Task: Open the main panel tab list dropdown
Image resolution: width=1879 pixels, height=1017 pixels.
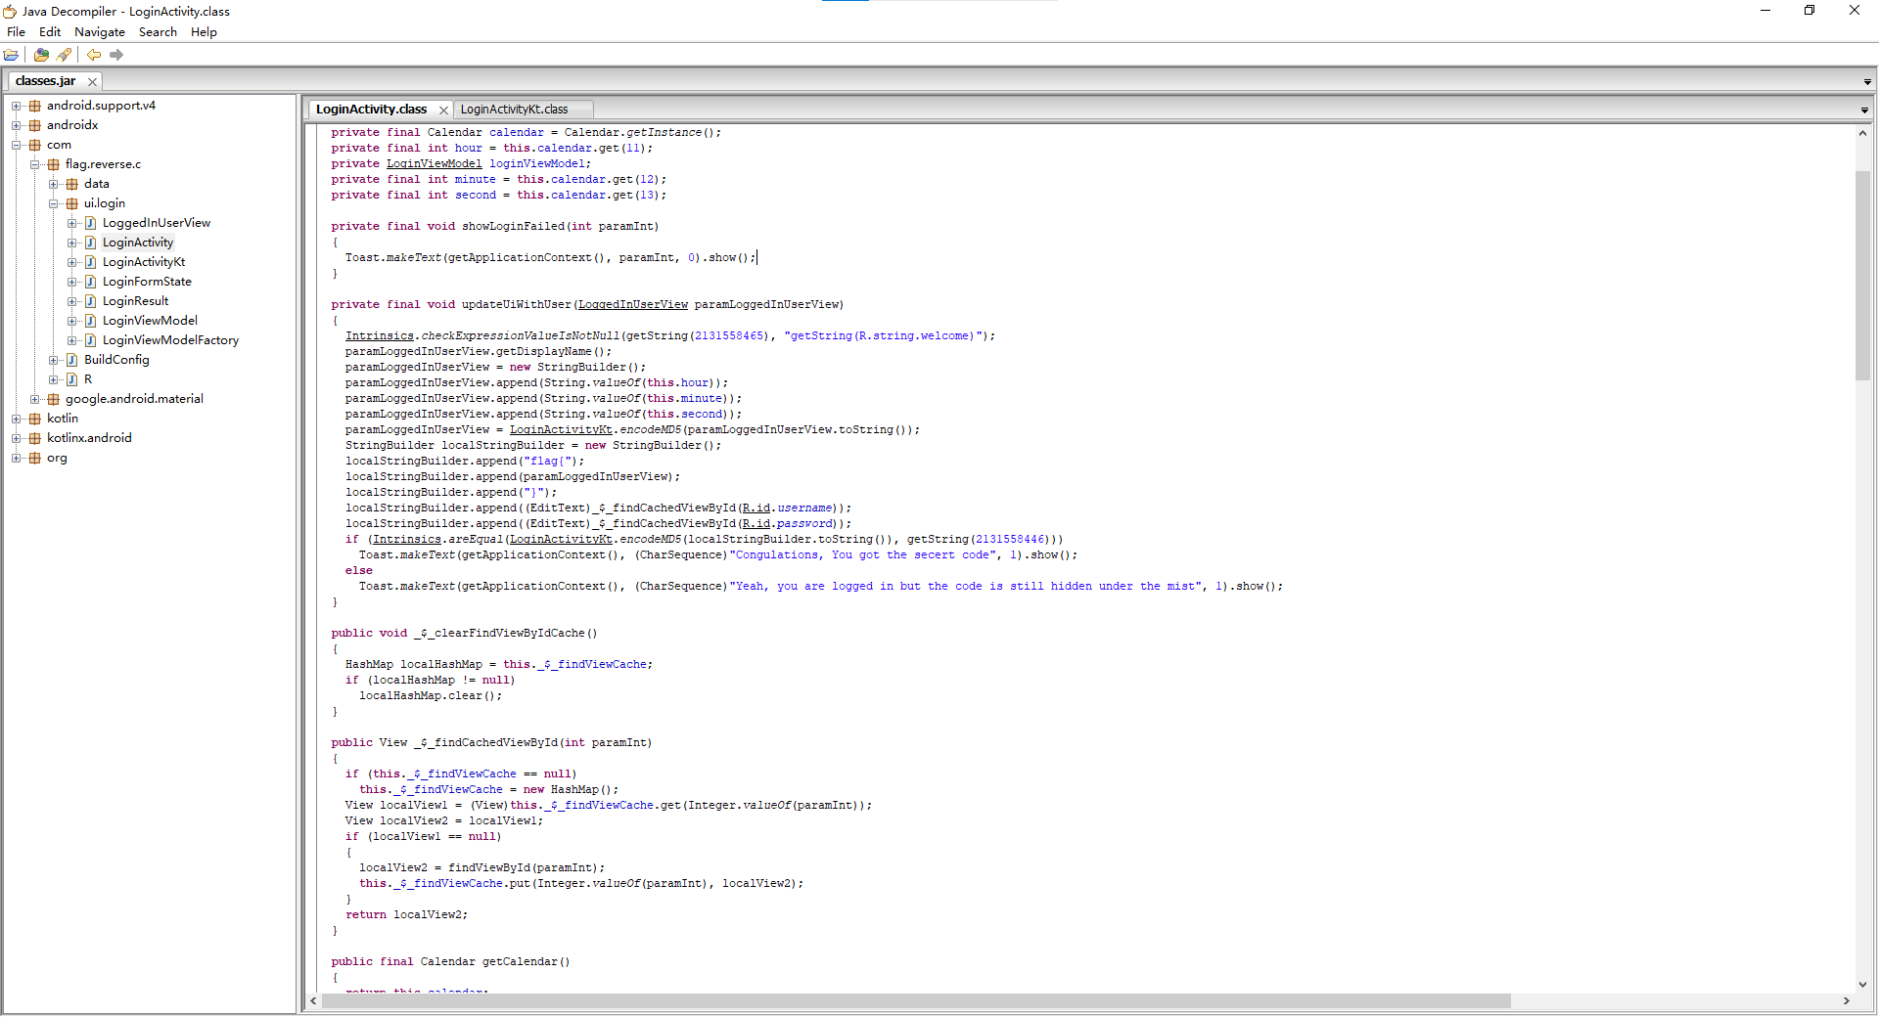Action: click(x=1867, y=82)
